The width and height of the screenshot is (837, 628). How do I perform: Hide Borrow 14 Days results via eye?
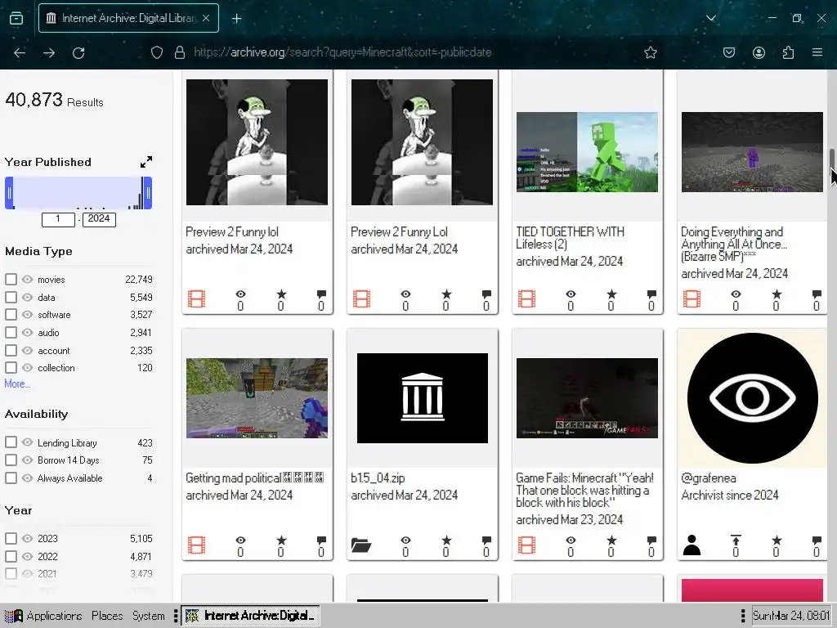point(27,460)
